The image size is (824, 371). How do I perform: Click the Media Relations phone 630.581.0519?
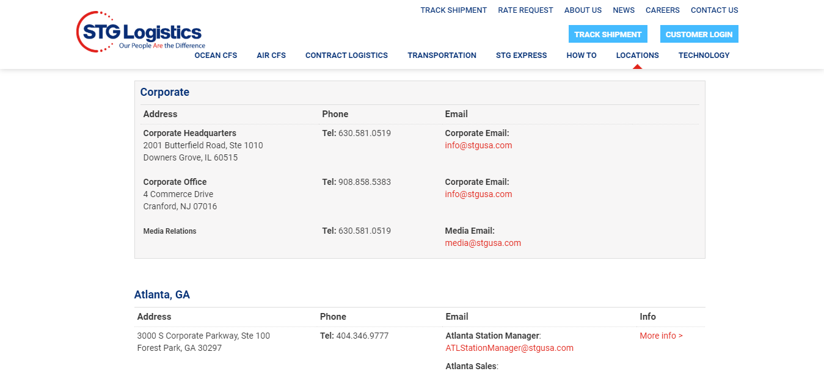pyautogui.click(x=365, y=231)
